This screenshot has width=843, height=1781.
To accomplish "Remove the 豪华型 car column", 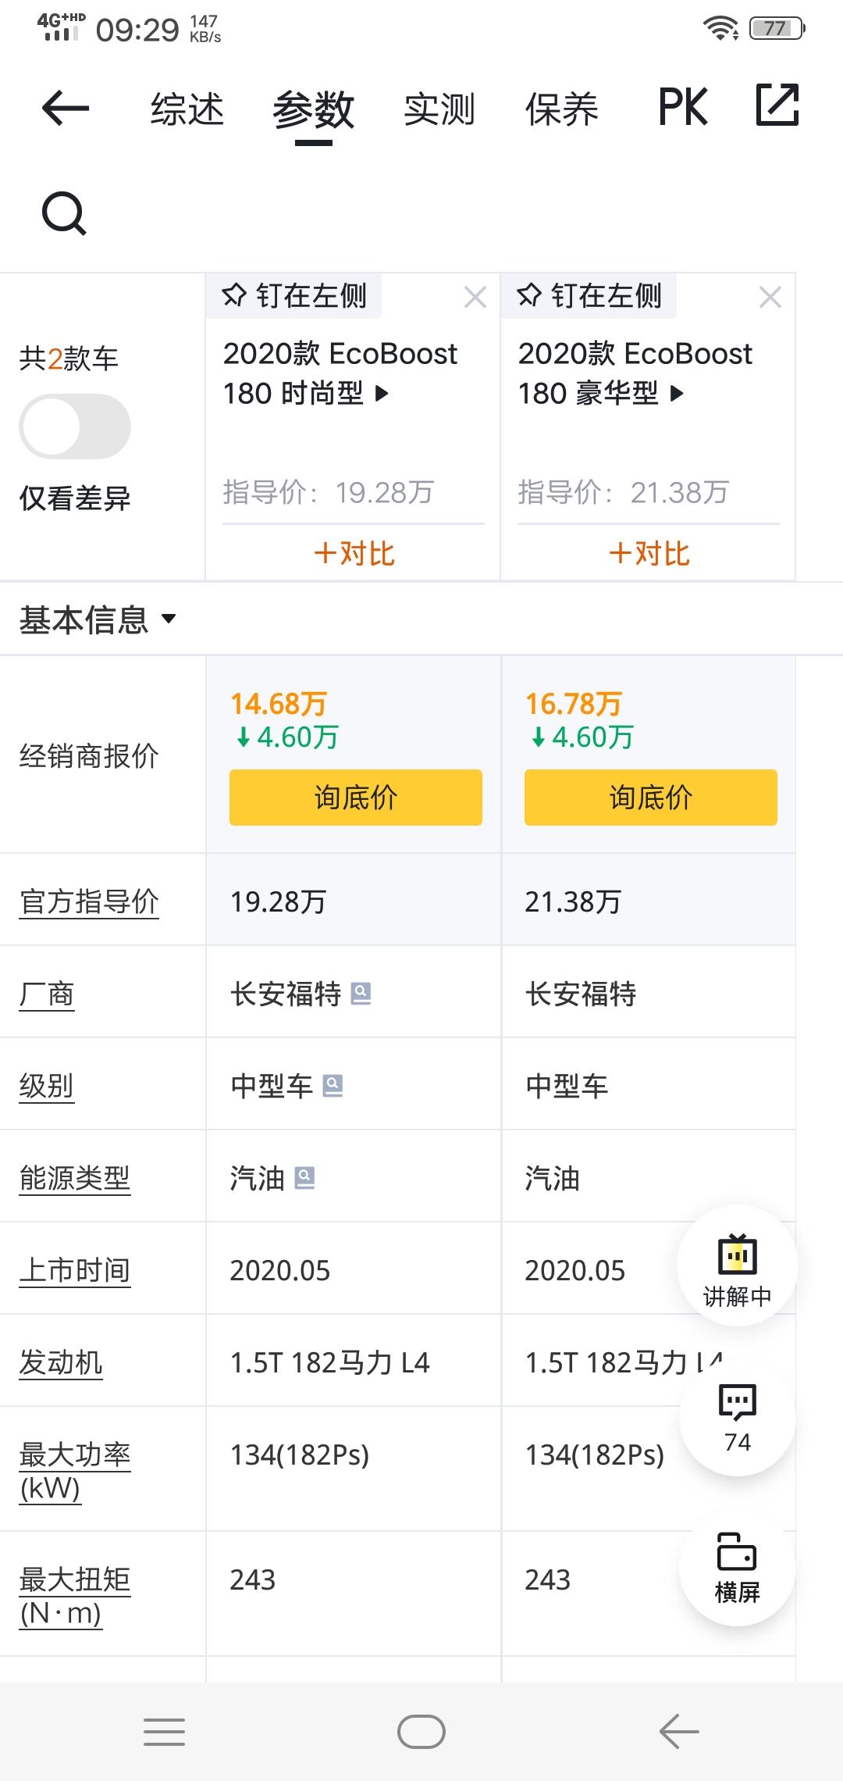I will point(770,297).
